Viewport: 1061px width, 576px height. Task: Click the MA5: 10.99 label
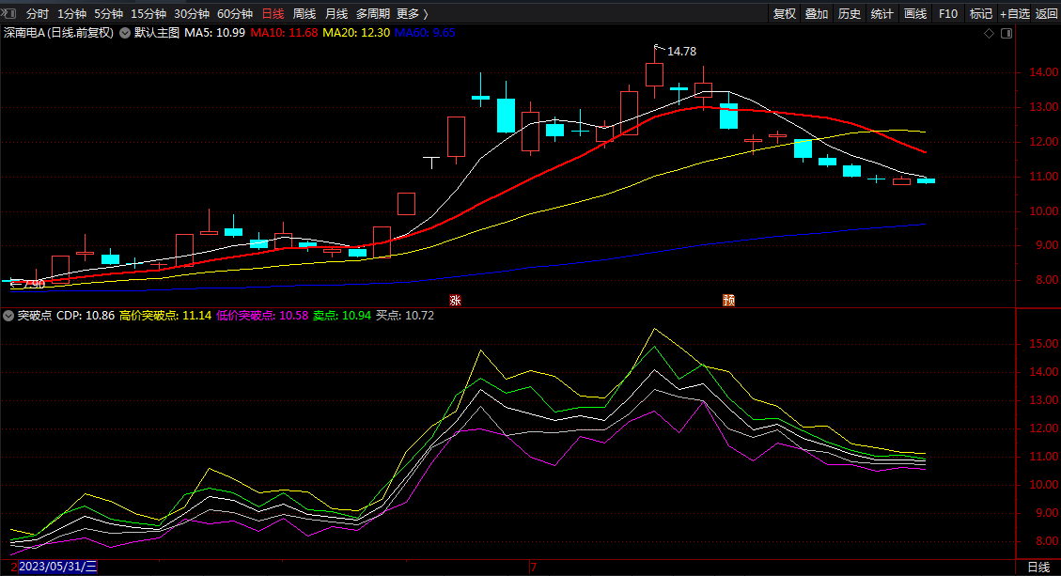214,33
